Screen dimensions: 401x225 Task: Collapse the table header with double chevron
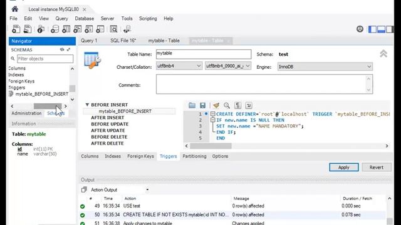tap(383, 54)
